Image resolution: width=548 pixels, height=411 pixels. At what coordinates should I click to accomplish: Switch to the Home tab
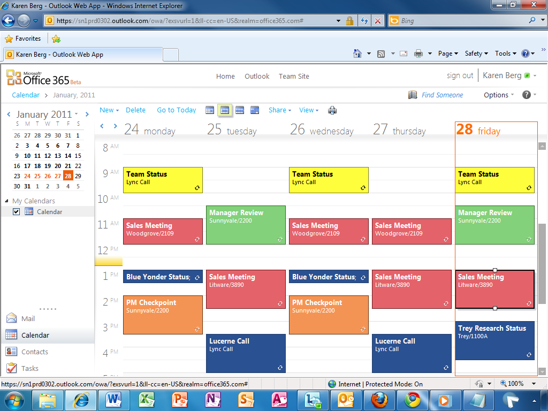[225, 77]
